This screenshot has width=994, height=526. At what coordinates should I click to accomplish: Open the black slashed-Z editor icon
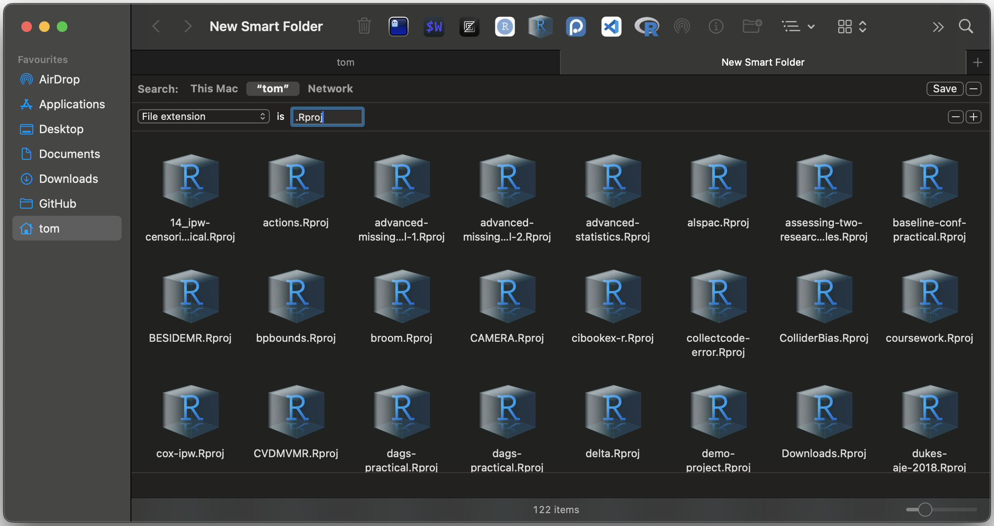(469, 27)
